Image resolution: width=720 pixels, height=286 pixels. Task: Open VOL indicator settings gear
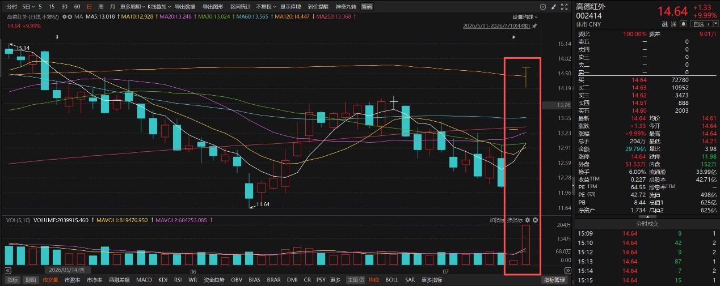pos(528,220)
